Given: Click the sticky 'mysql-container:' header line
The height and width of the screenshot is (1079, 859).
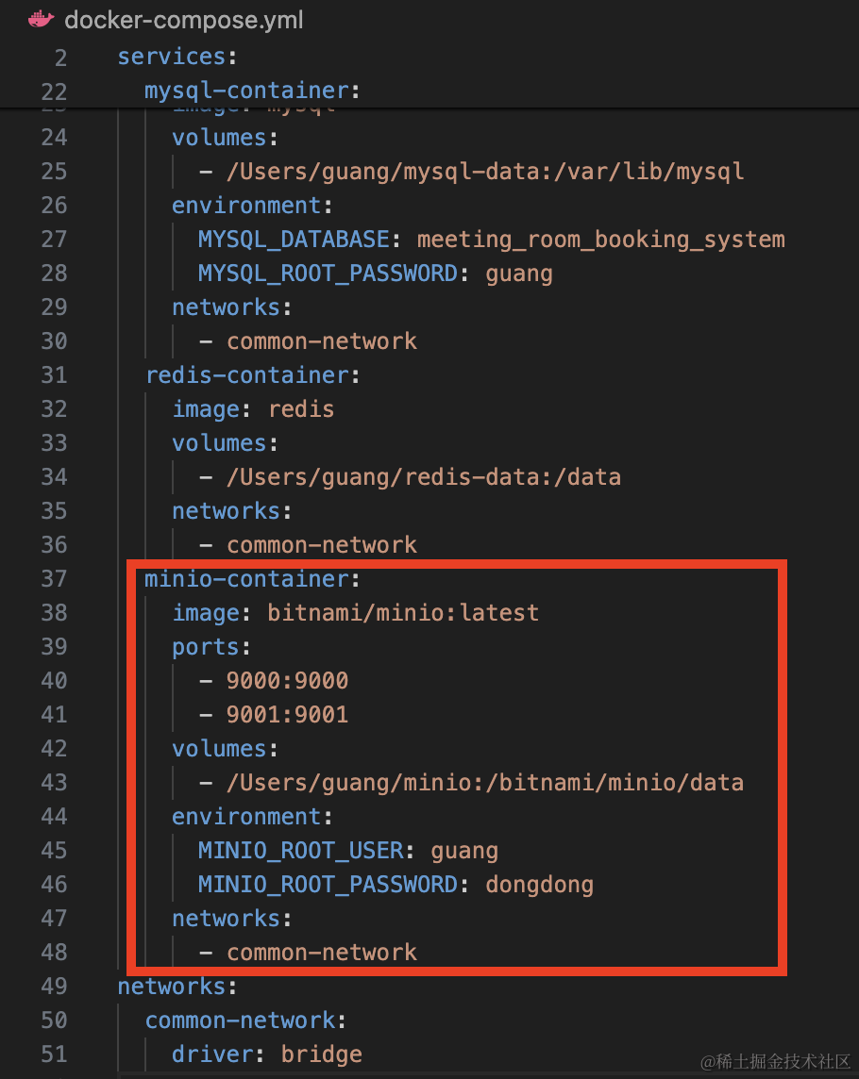Looking at the screenshot, I should tap(252, 91).
